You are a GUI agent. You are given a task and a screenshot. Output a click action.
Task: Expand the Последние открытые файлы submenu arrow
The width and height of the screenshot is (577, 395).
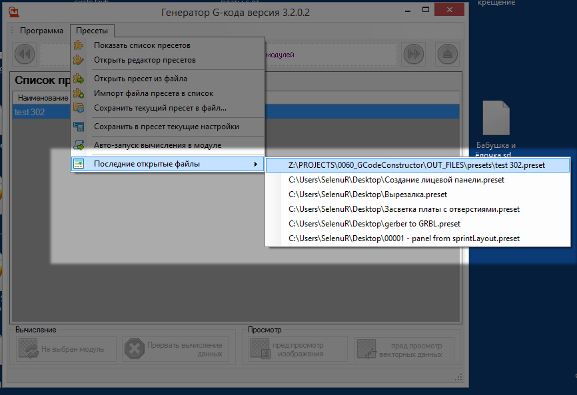click(x=255, y=164)
